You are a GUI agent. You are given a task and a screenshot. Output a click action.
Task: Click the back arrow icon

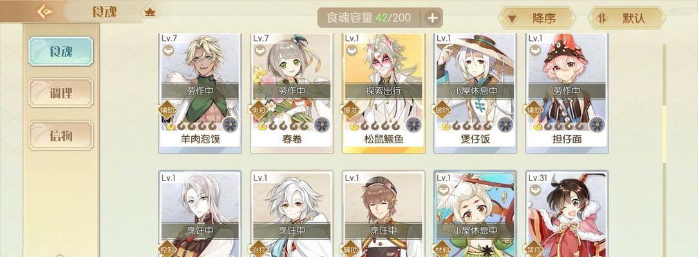pyautogui.click(x=44, y=12)
